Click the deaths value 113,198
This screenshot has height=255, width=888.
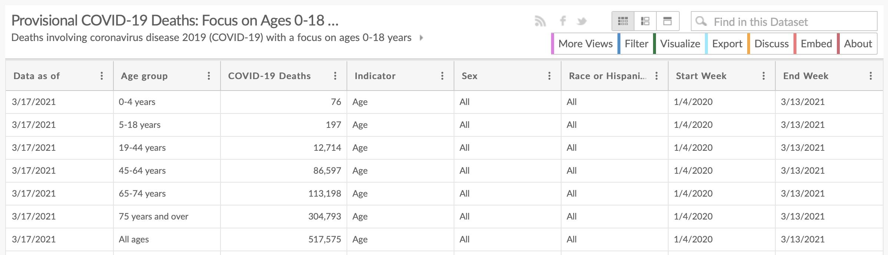pos(325,194)
